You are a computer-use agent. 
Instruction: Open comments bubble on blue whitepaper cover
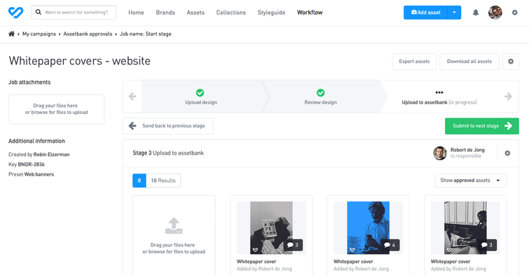click(390, 245)
